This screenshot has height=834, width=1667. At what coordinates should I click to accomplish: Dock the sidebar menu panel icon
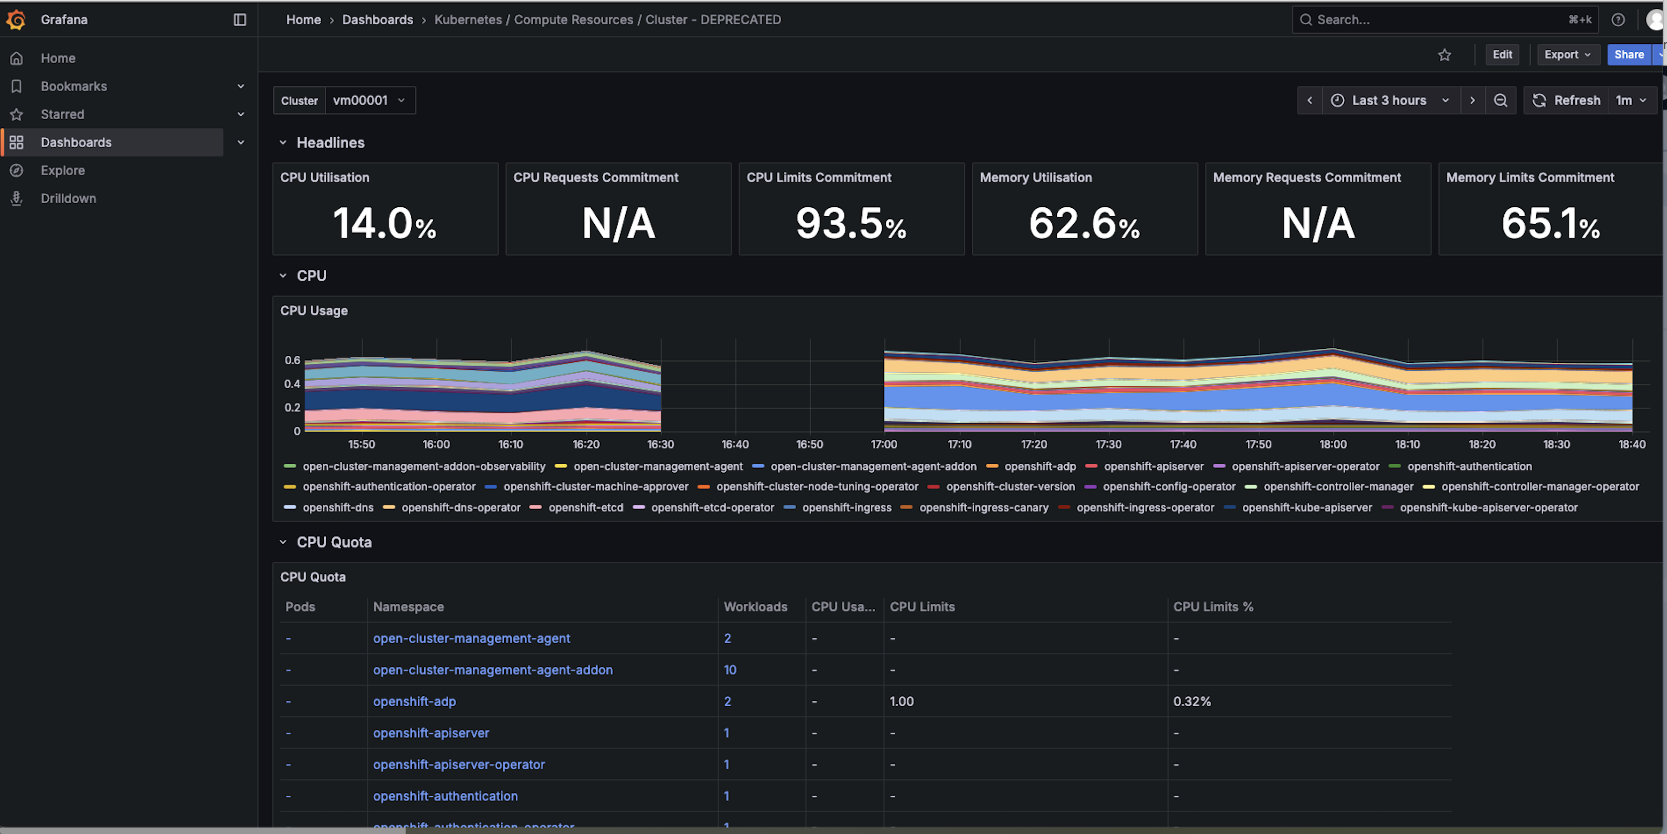pos(239,19)
